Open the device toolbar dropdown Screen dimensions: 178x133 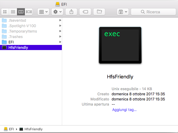click(x=123, y=12)
